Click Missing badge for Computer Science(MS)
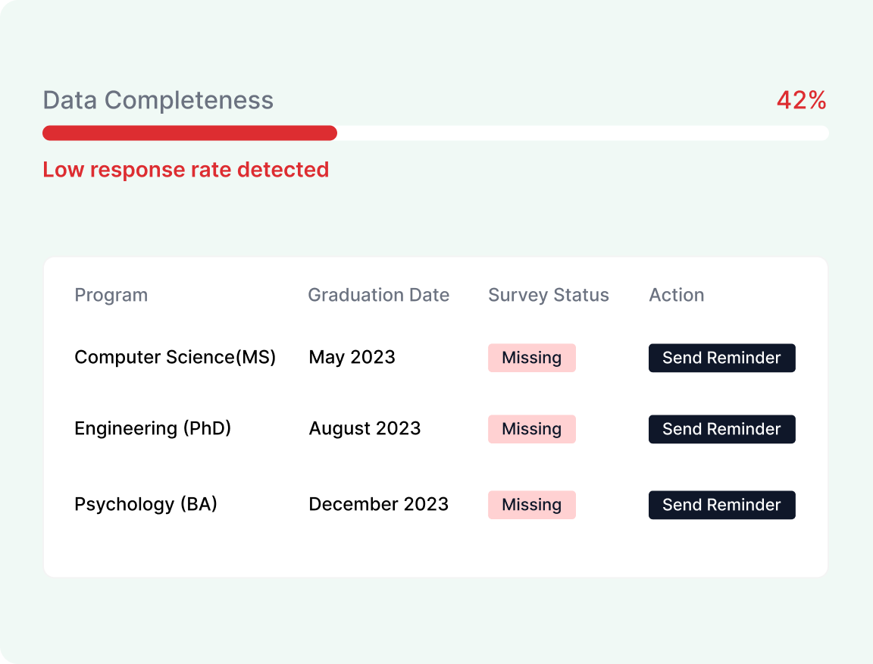 (x=532, y=358)
